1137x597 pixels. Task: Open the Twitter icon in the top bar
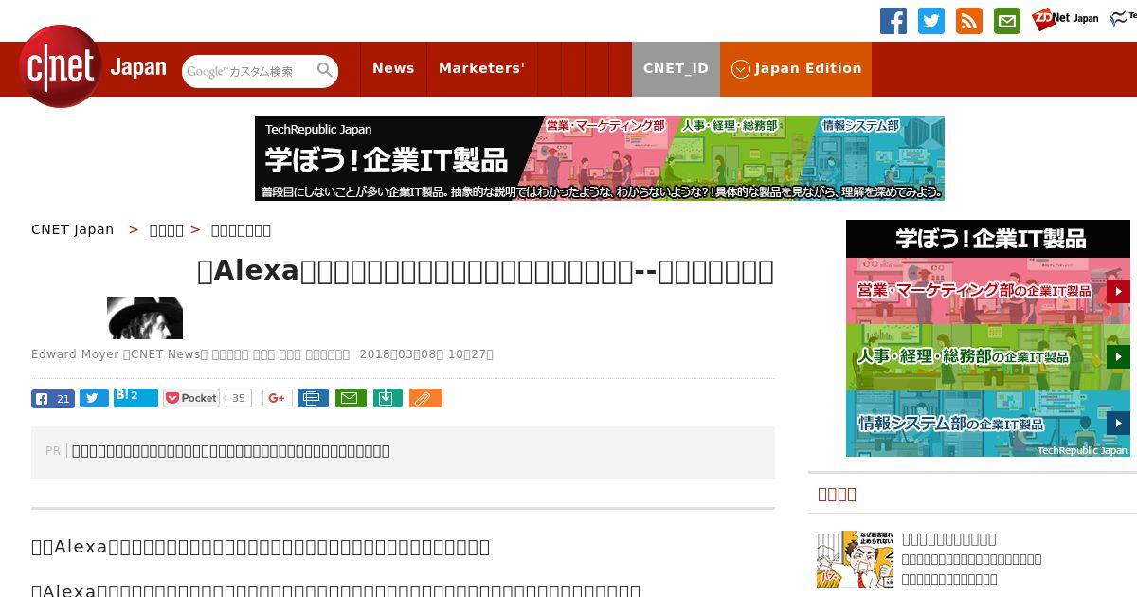click(x=931, y=21)
